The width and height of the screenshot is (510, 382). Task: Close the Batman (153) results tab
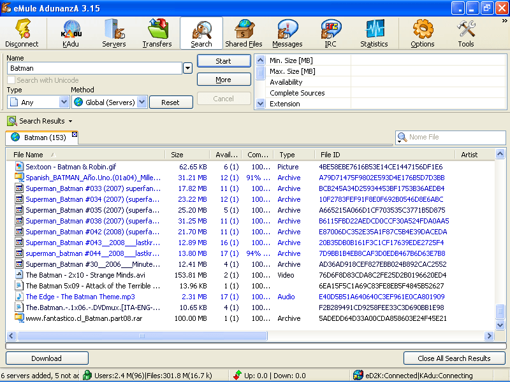(75, 134)
